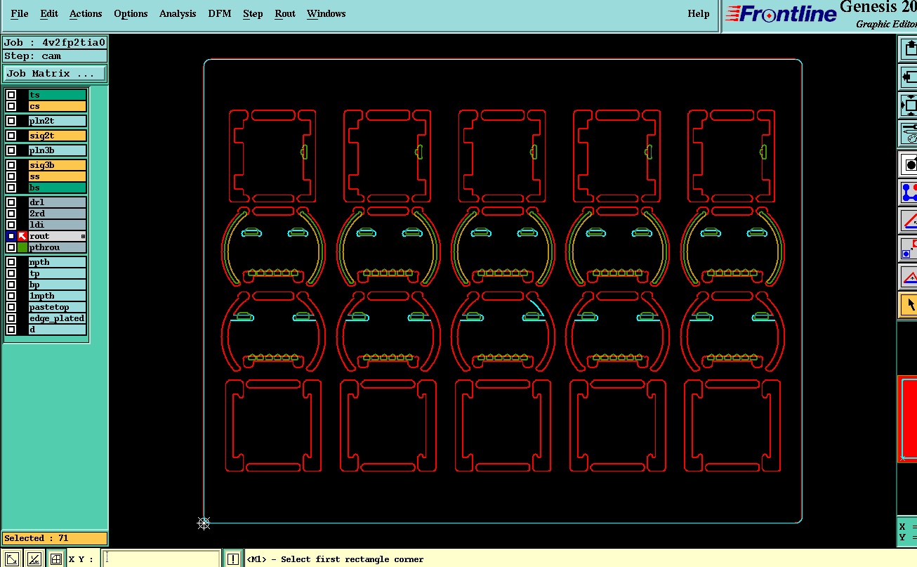Click the grid icon beside the XY field
This screenshot has height=567, width=917.
click(x=55, y=559)
